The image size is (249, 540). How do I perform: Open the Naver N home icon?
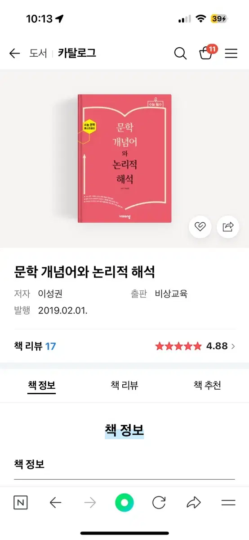(x=20, y=503)
